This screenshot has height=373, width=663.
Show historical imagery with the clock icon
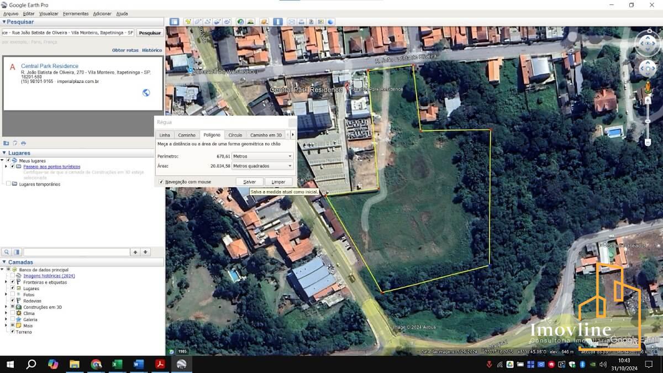tap(240, 22)
